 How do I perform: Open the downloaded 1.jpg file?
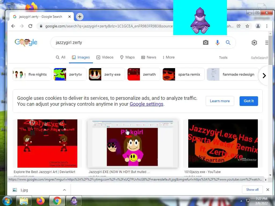(x=24, y=190)
